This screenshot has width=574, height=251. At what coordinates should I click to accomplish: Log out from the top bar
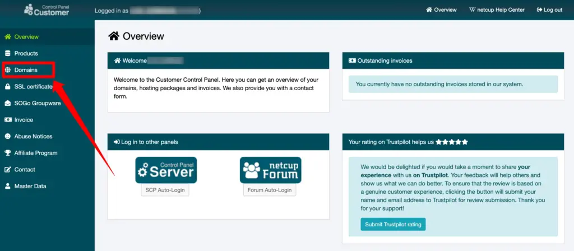[x=549, y=10]
